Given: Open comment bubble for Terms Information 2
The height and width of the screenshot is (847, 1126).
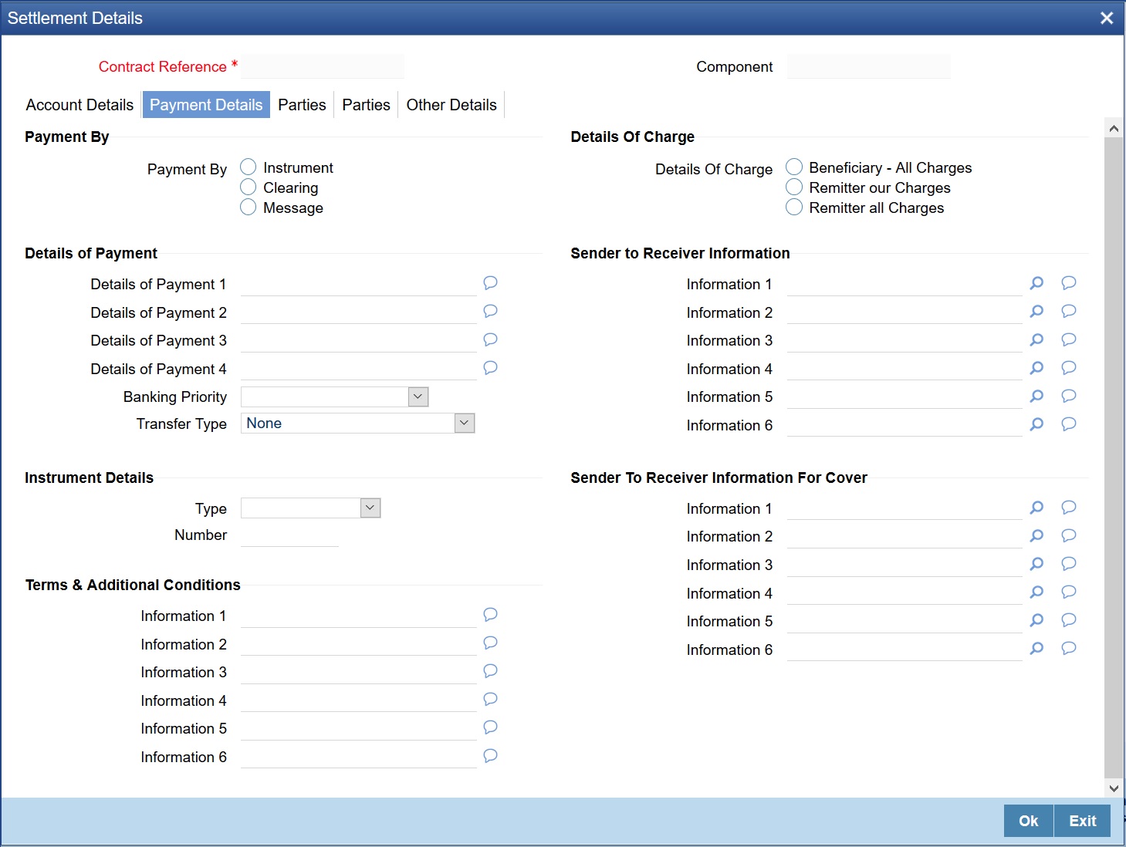Looking at the screenshot, I should [x=490, y=643].
